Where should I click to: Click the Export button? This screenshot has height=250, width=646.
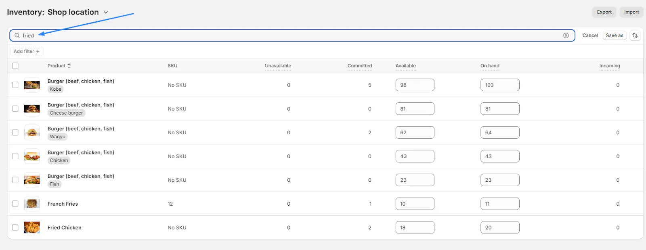(x=604, y=12)
